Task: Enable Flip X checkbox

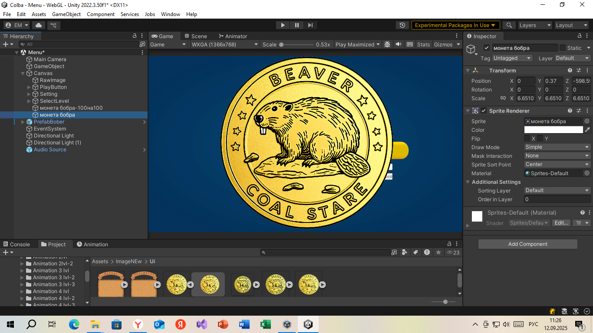Action: point(527,138)
